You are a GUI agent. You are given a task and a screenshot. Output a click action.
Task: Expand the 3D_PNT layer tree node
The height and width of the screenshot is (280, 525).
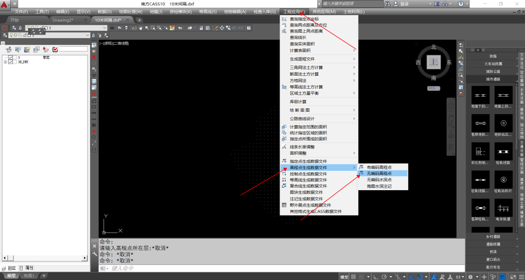click(x=5, y=62)
